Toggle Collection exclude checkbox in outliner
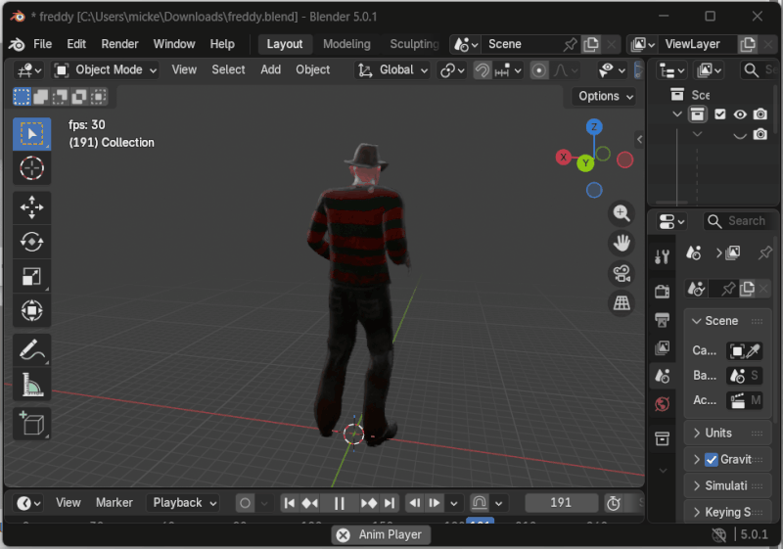 point(719,114)
